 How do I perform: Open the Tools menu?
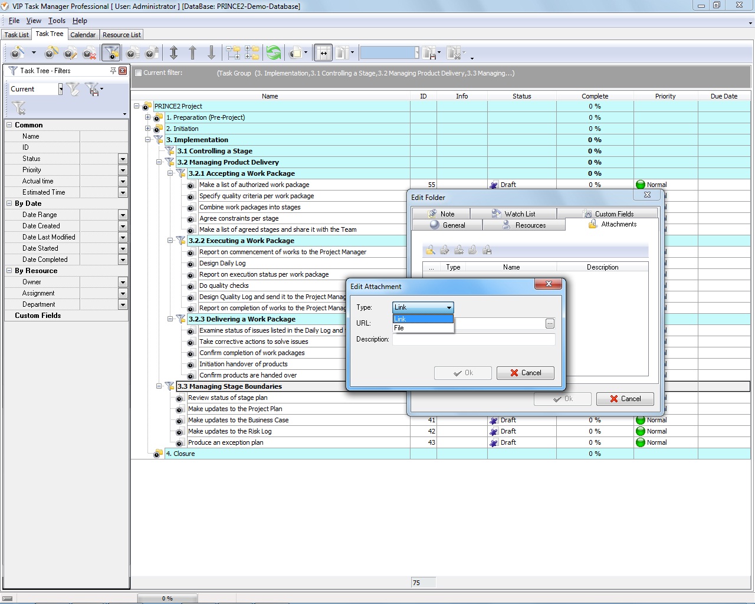point(57,21)
